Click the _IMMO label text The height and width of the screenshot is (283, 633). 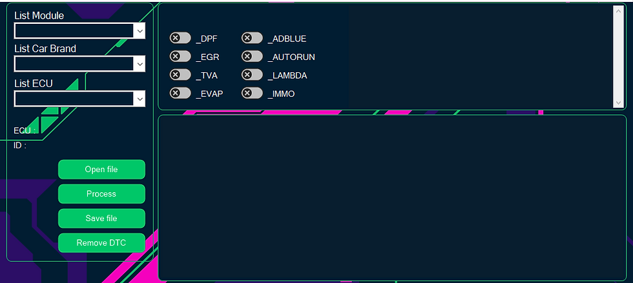[x=282, y=94]
